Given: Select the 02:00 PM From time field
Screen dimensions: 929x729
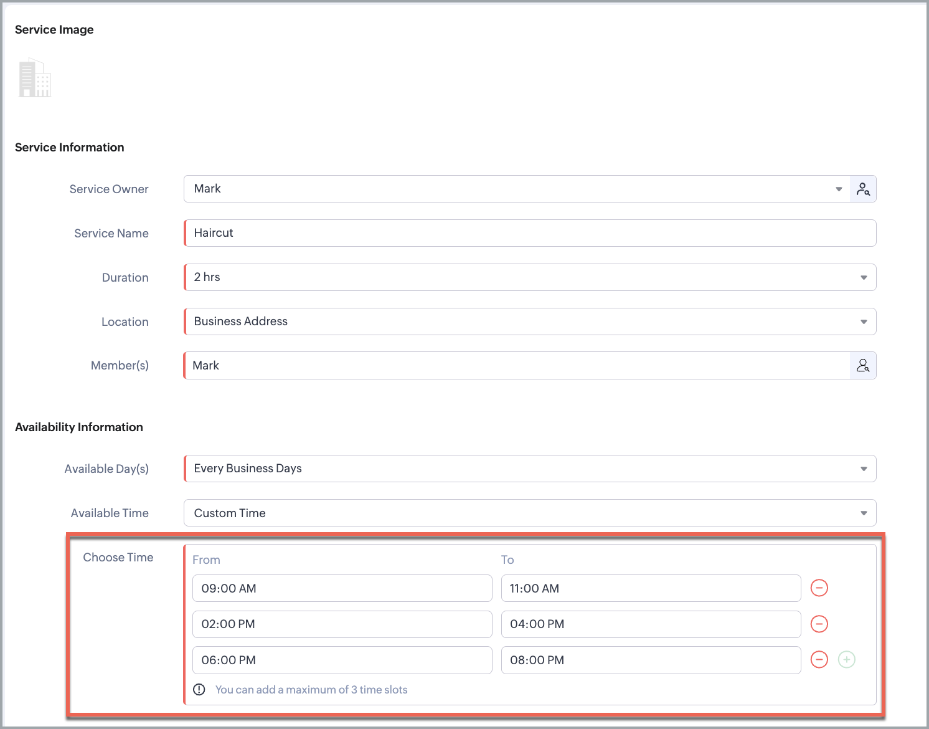Looking at the screenshot, I should [342, 624].
